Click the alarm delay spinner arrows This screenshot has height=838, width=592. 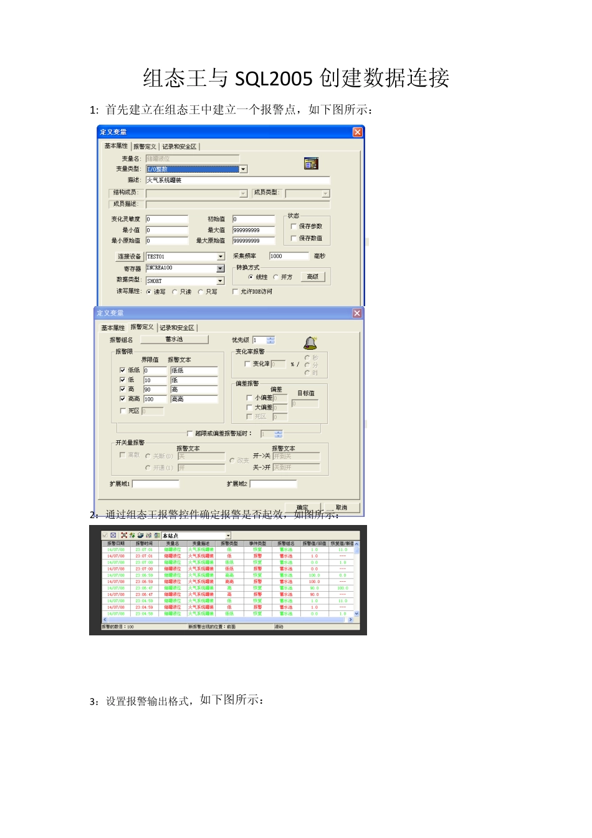click(x=279, y=433)
